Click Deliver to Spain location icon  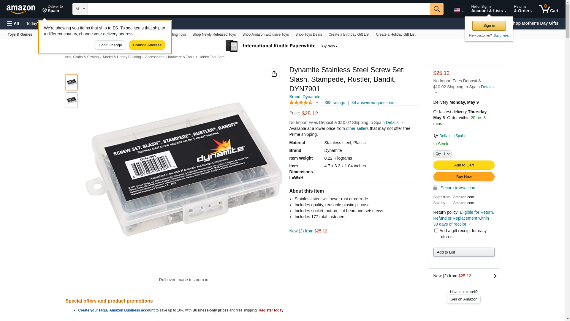tap(436, 136)
